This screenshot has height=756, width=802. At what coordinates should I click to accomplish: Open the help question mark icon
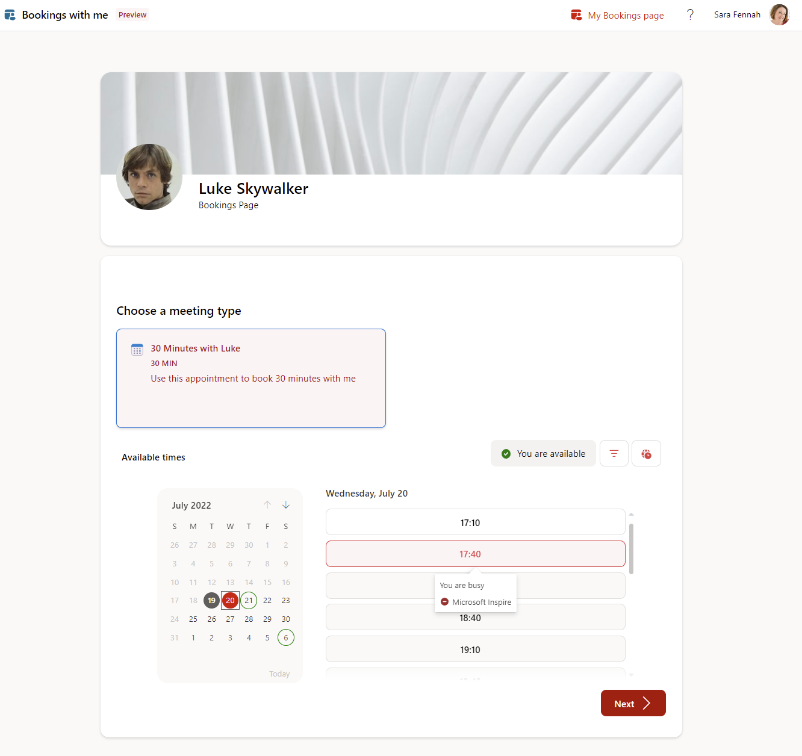pyautogui.click(x=690, y=15)
